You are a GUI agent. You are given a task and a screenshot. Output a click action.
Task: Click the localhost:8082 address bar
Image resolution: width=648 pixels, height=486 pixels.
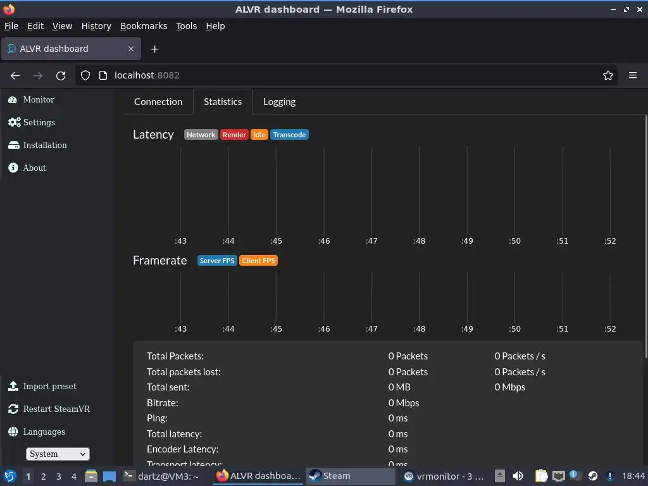346,75
